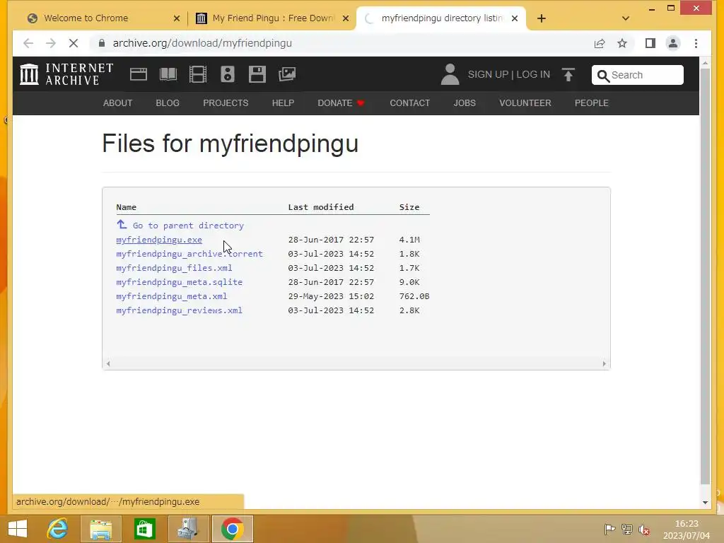Close the myfriendpingu directory listing tab
The width and height of the screenshot is (724, 543).
click(515, 18)
